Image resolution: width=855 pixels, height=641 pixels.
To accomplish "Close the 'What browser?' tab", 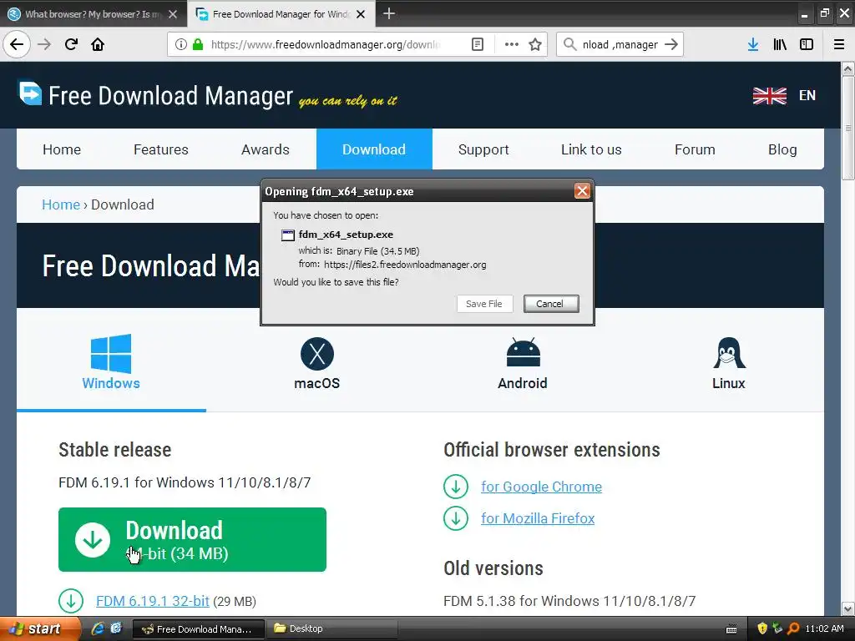I will coord(173,14).
